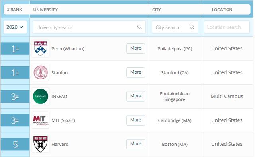Click the Stanford seal logo
Screen dimensions: 255x157
coord(41,72)
